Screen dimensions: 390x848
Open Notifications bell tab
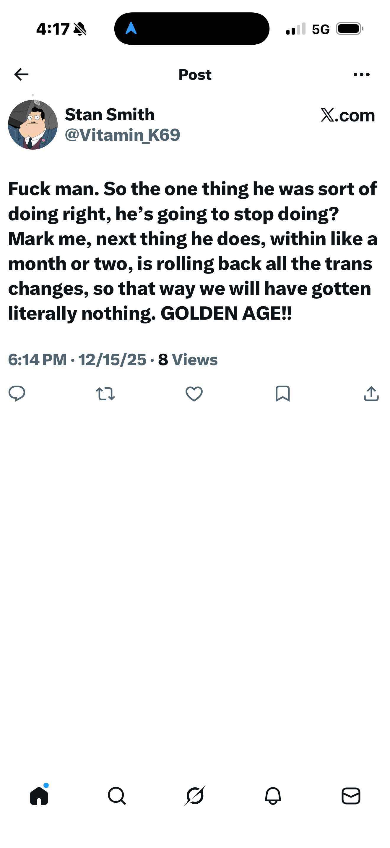(273, 796)
